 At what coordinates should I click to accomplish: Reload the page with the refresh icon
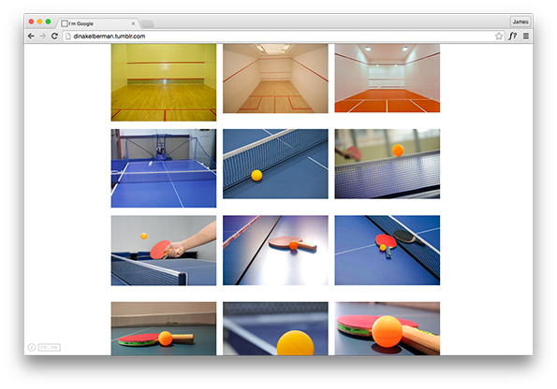click(x=54, y=36)
